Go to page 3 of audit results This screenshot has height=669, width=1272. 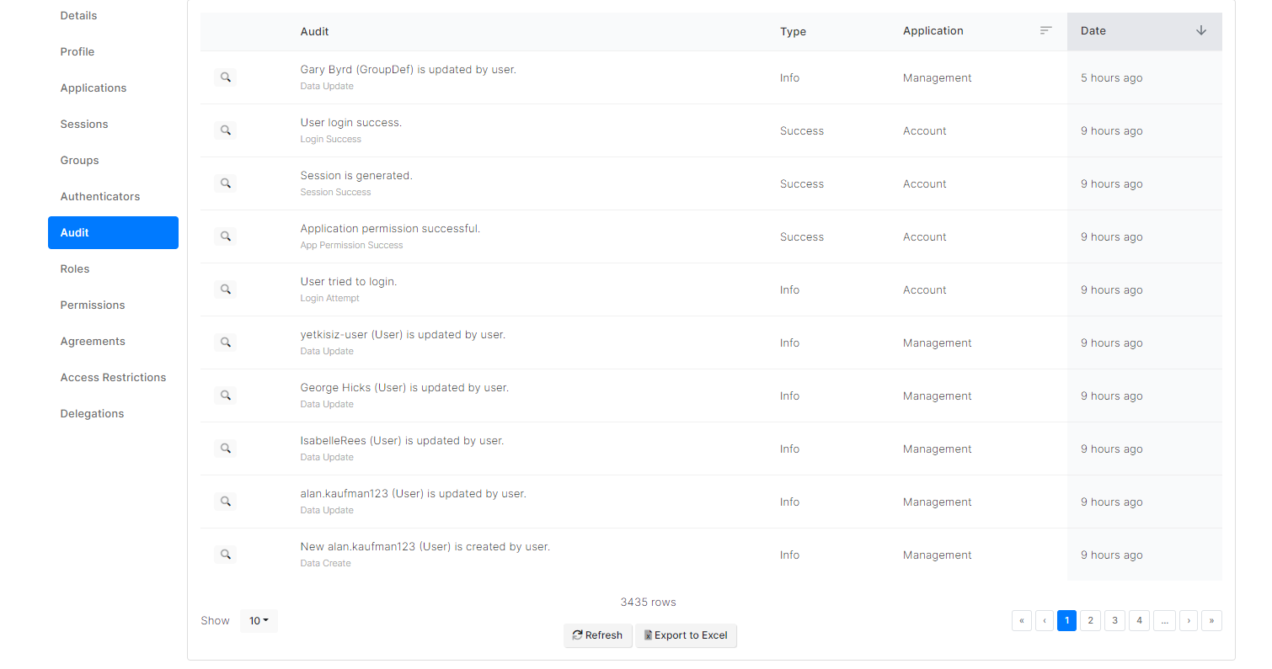coord(1114,621)
